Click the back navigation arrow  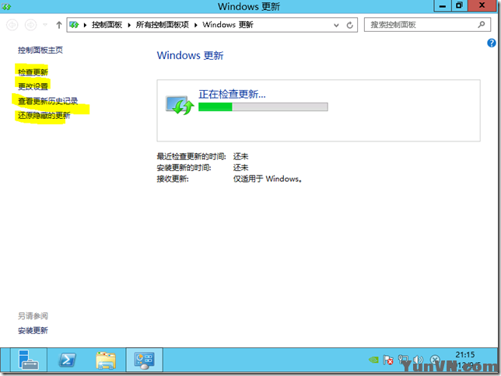click(12, 25)
